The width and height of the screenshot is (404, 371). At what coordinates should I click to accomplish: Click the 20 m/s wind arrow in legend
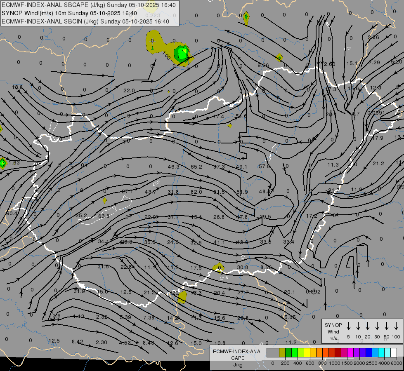[368, 326]
